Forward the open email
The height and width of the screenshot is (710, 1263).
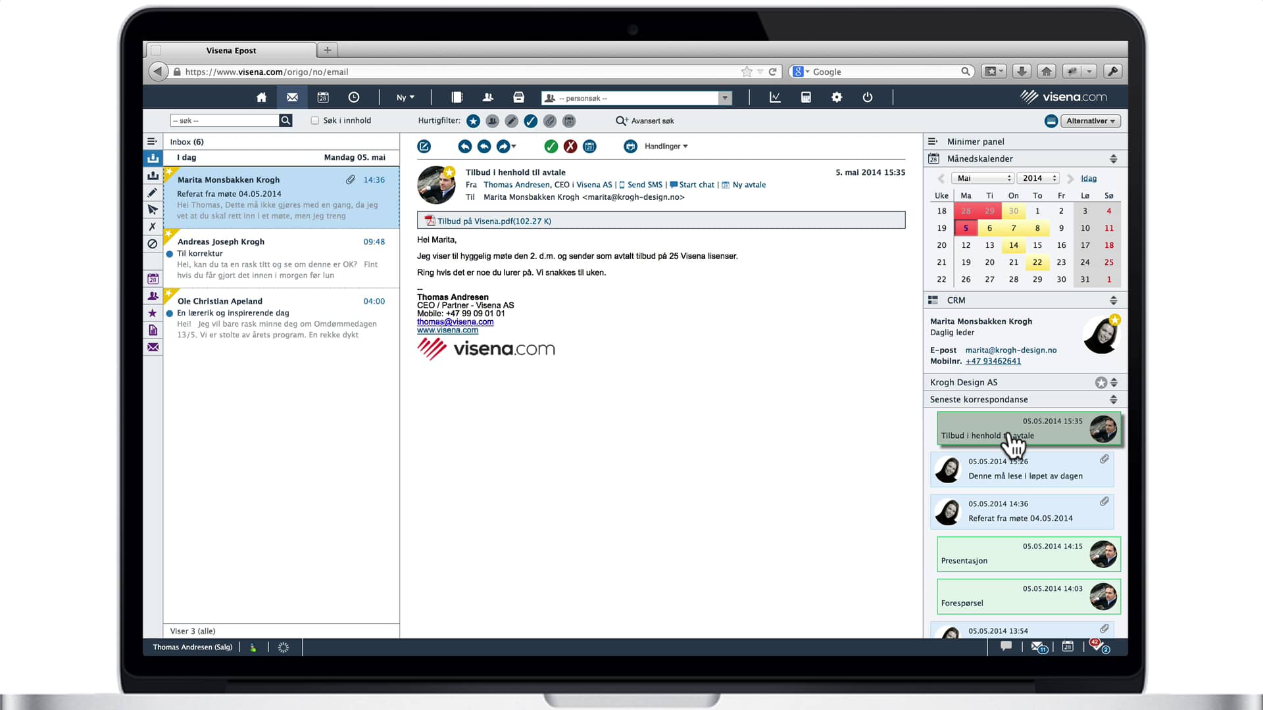click(504, 147)
